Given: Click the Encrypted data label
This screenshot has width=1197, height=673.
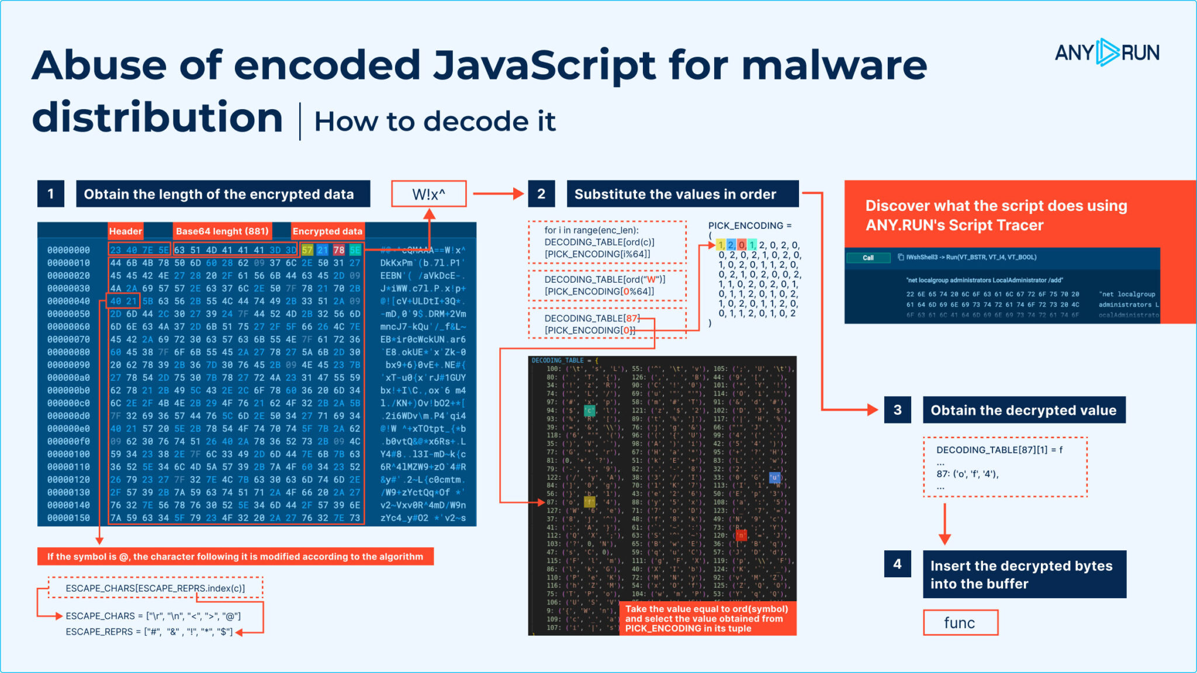Looking at the screenshot, I should click(x=327, y=231).
